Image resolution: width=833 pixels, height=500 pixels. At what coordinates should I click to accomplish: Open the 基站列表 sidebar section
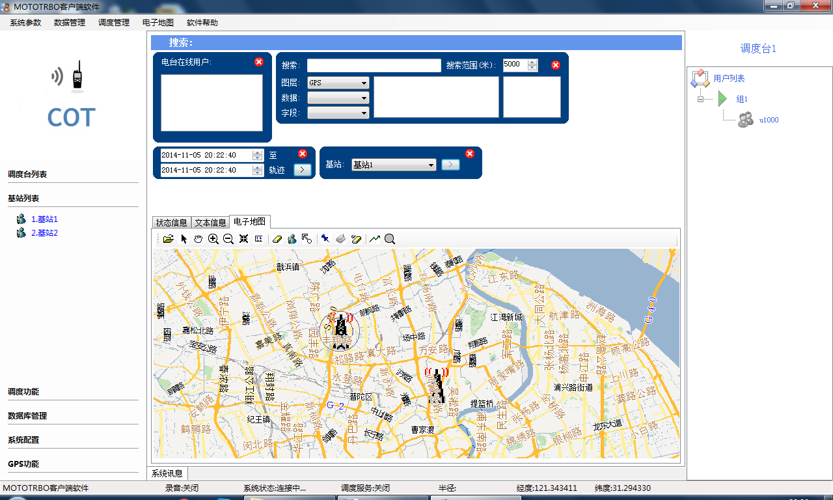coord(23,199)
